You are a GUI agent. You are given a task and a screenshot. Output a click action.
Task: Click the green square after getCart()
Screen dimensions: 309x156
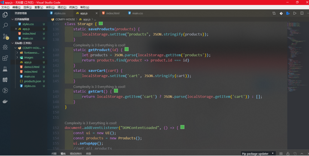[116, 91]
